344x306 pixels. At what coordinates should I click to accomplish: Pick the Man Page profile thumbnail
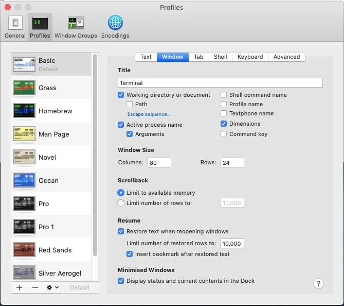[x=24, y=133]
